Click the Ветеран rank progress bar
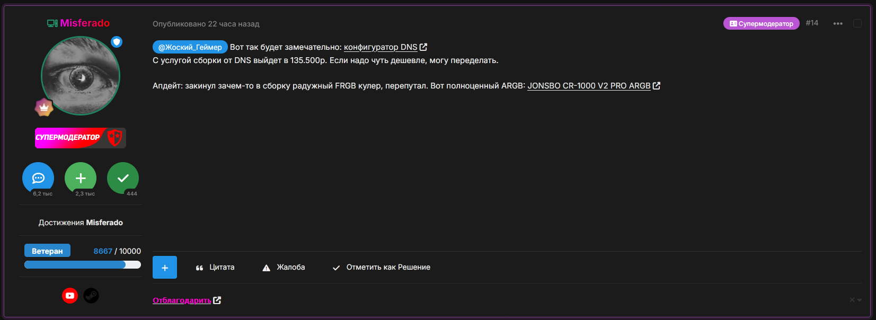 pyautogui.click(x=82, y=264)
